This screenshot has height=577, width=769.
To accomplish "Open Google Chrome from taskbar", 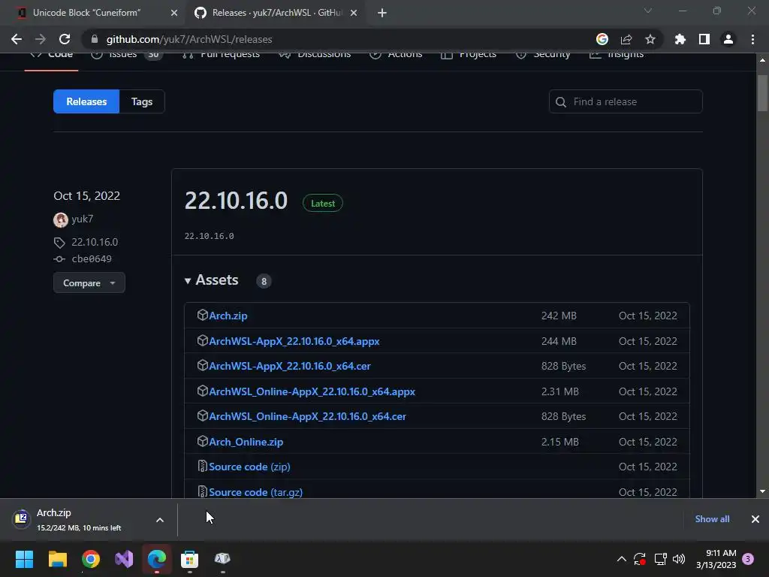I will point(91,559).
